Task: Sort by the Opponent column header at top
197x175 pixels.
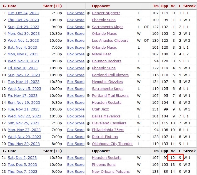Action: coord(101,6)
